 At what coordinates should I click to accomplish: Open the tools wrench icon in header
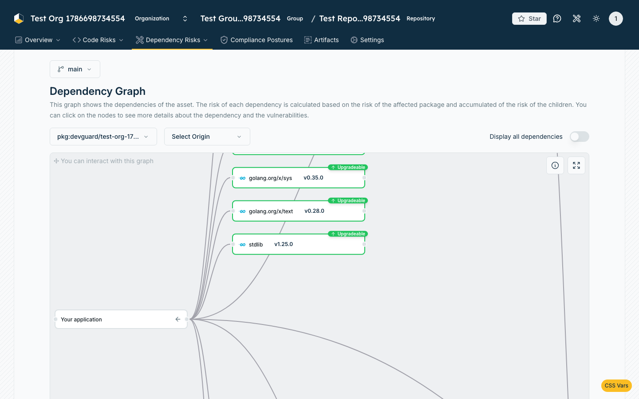[577, 19]
